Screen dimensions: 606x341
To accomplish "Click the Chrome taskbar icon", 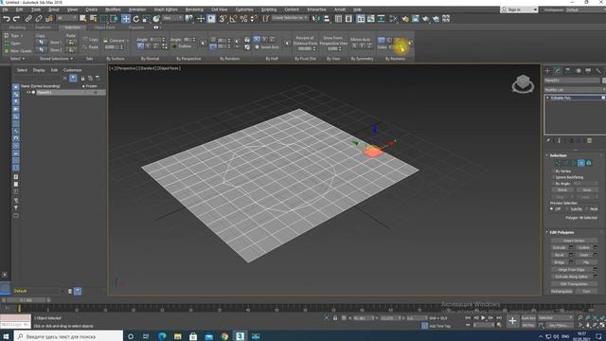I will pyautogui.click(x=224, y=336).
